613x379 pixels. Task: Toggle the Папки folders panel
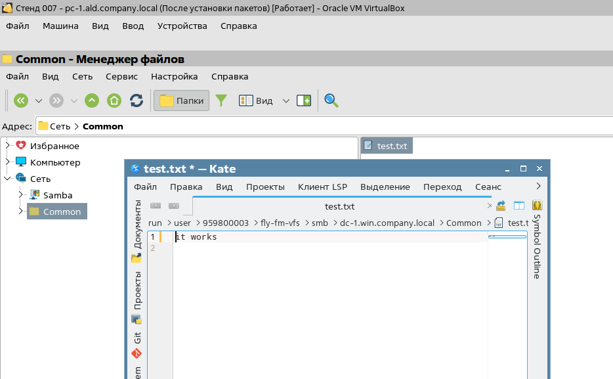[x=181, y=100]
